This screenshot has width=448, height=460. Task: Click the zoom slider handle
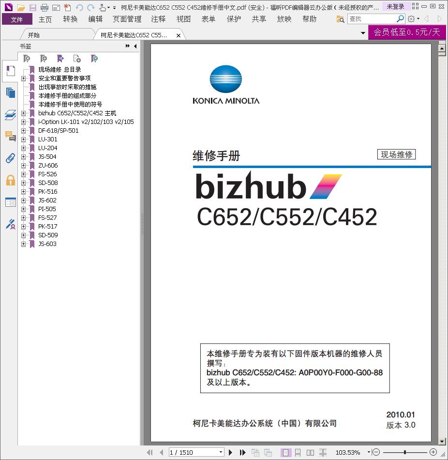(404, 452)
